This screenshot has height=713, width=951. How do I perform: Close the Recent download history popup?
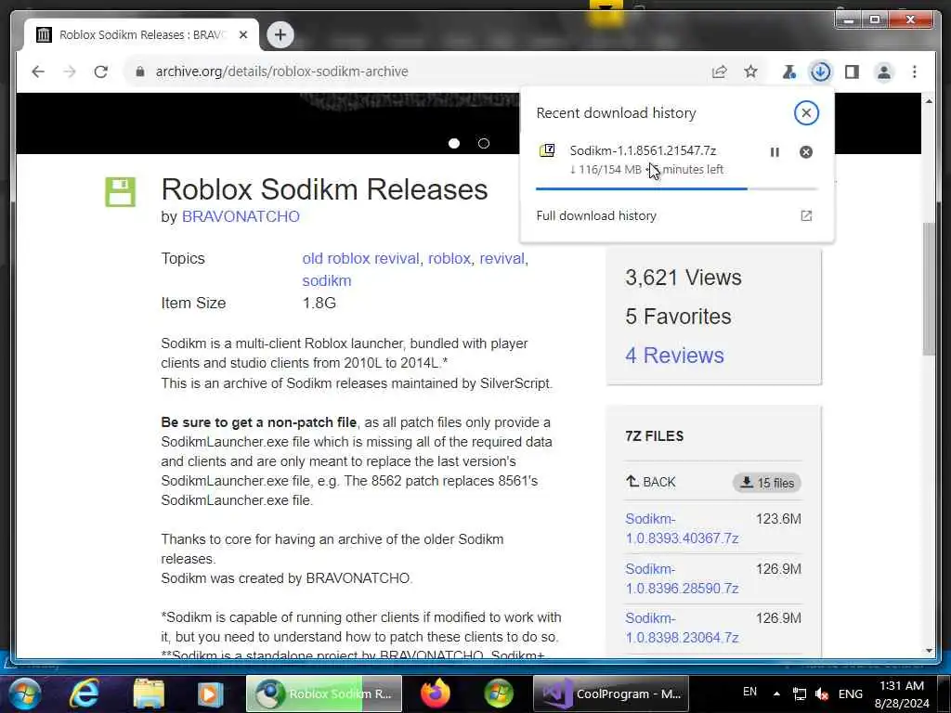806,112
